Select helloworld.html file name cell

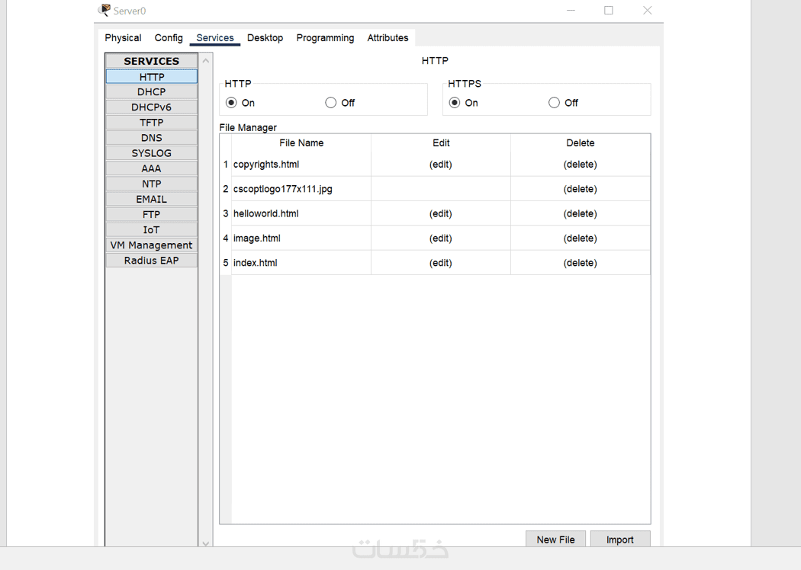[301, 213]
